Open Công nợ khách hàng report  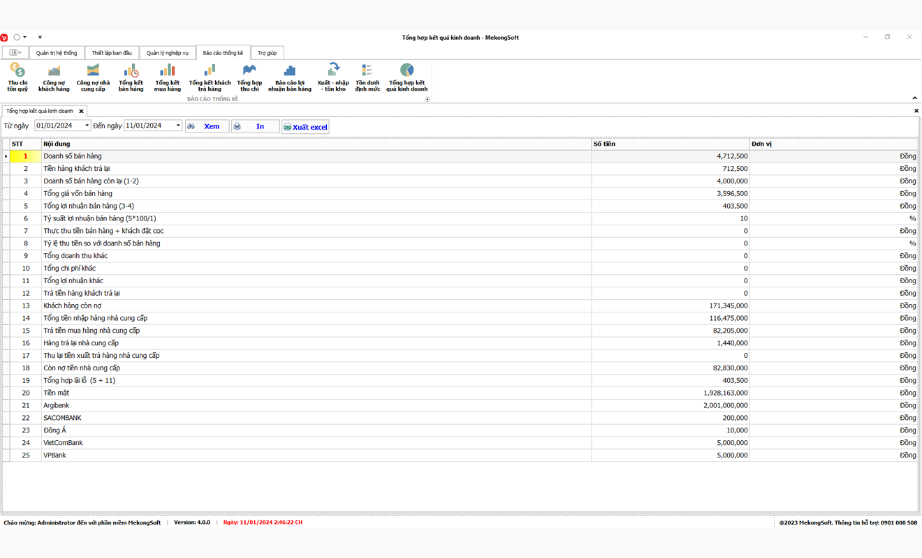click(54, 77)
